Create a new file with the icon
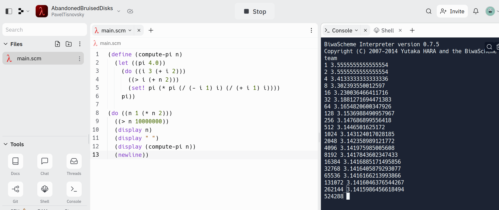 coord(57,44)
